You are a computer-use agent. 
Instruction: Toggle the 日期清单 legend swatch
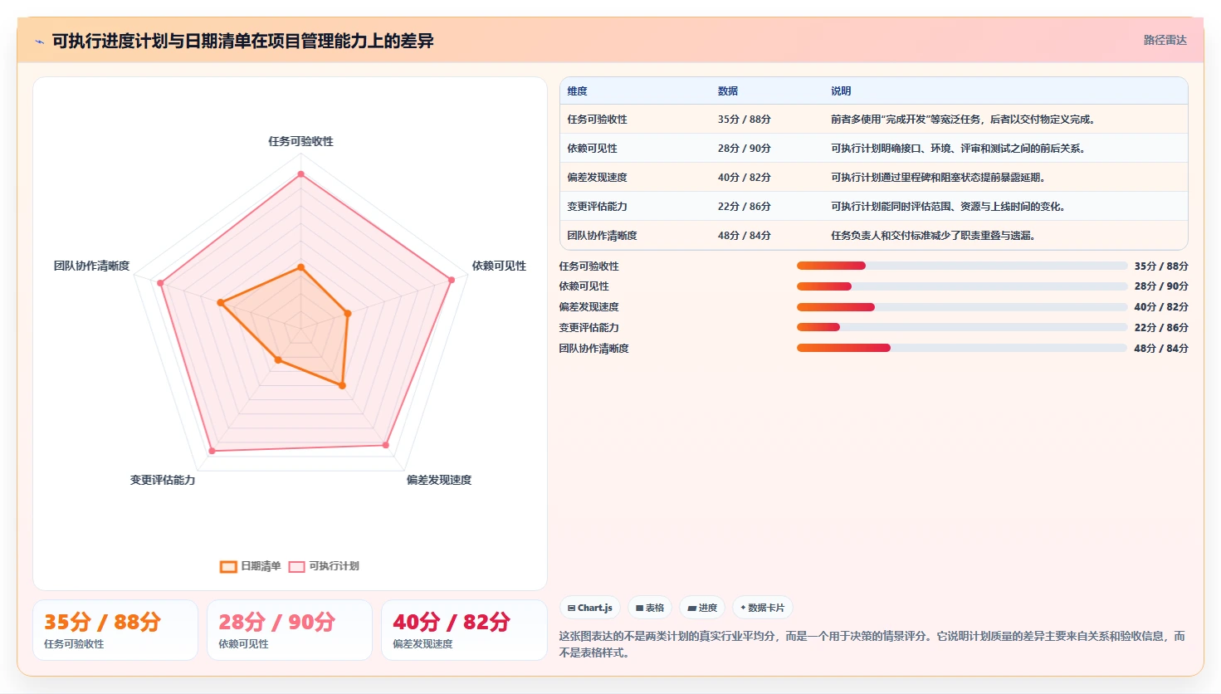228,567
